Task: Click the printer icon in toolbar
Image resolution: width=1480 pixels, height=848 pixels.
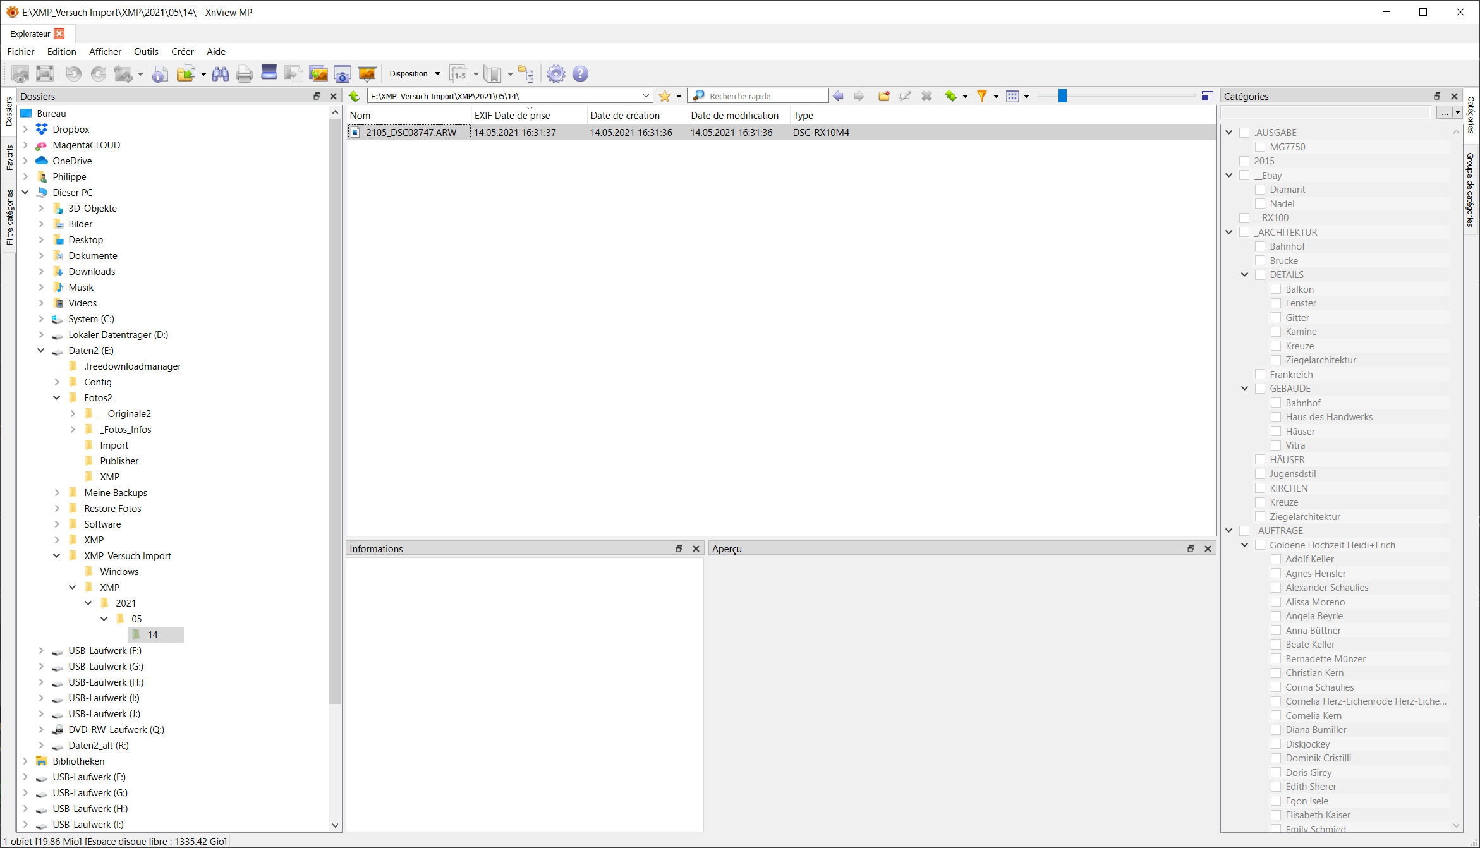Action: [244, 74]
